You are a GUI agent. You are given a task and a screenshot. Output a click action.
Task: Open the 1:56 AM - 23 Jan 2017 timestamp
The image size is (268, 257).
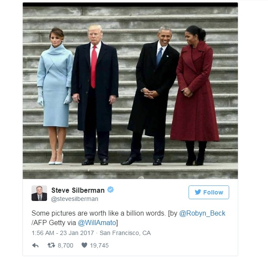point(63,233)
